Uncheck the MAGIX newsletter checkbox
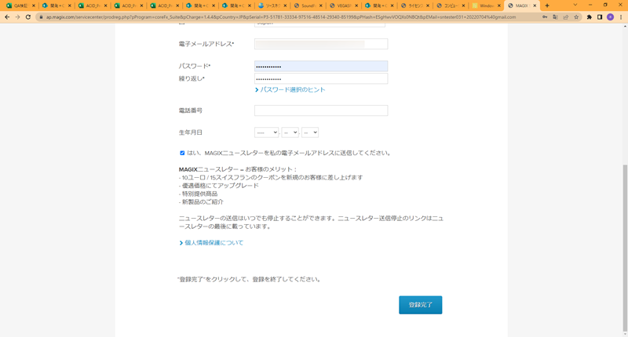This screenshot has width=628, height=337. pos(182,153)
